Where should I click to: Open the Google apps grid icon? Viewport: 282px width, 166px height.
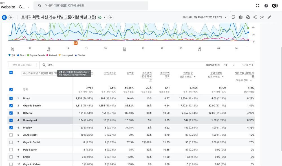[x=257, y=6]
